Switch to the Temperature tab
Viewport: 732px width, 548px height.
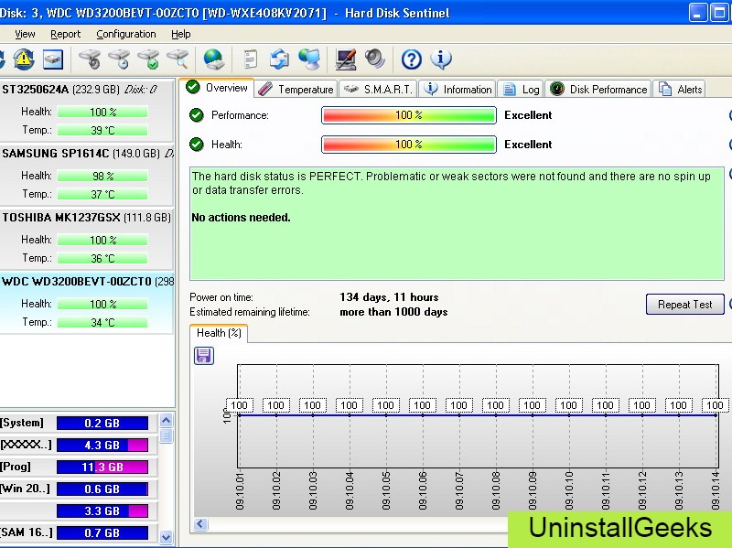[296, 89]
